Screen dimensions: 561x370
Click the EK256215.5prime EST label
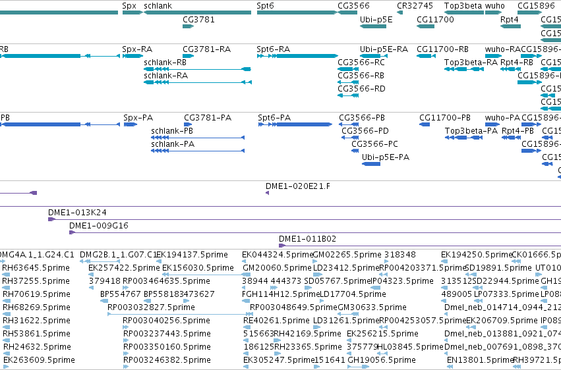pyautogui.click(x=382, y=334)
